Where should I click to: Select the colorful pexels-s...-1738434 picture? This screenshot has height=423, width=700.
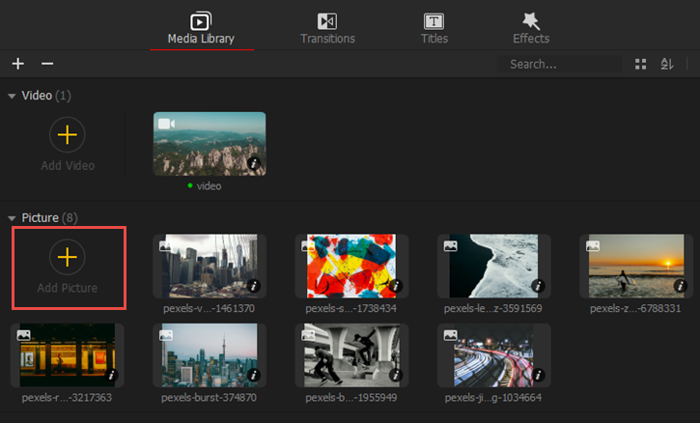(x=351, y=266)
